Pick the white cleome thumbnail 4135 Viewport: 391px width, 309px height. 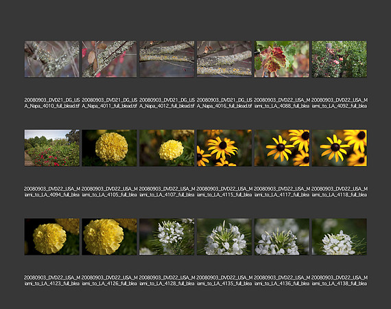(224, 237)
